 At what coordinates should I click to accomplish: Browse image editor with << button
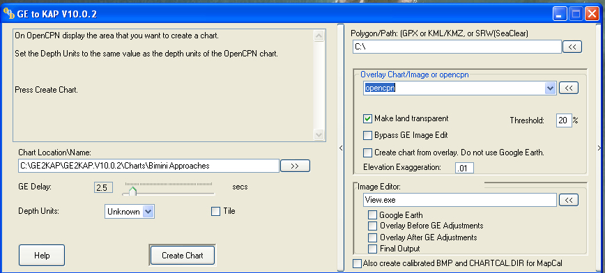569,200
